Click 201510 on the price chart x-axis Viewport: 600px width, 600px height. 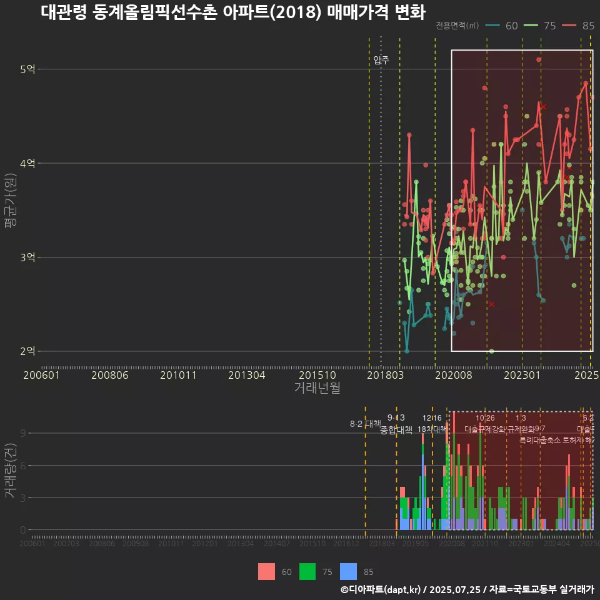click(317, 375)
